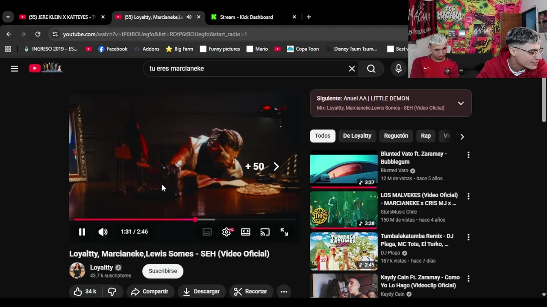Reload the current page
The width and height of the screenshot is (547, 307).
(38, 34)
